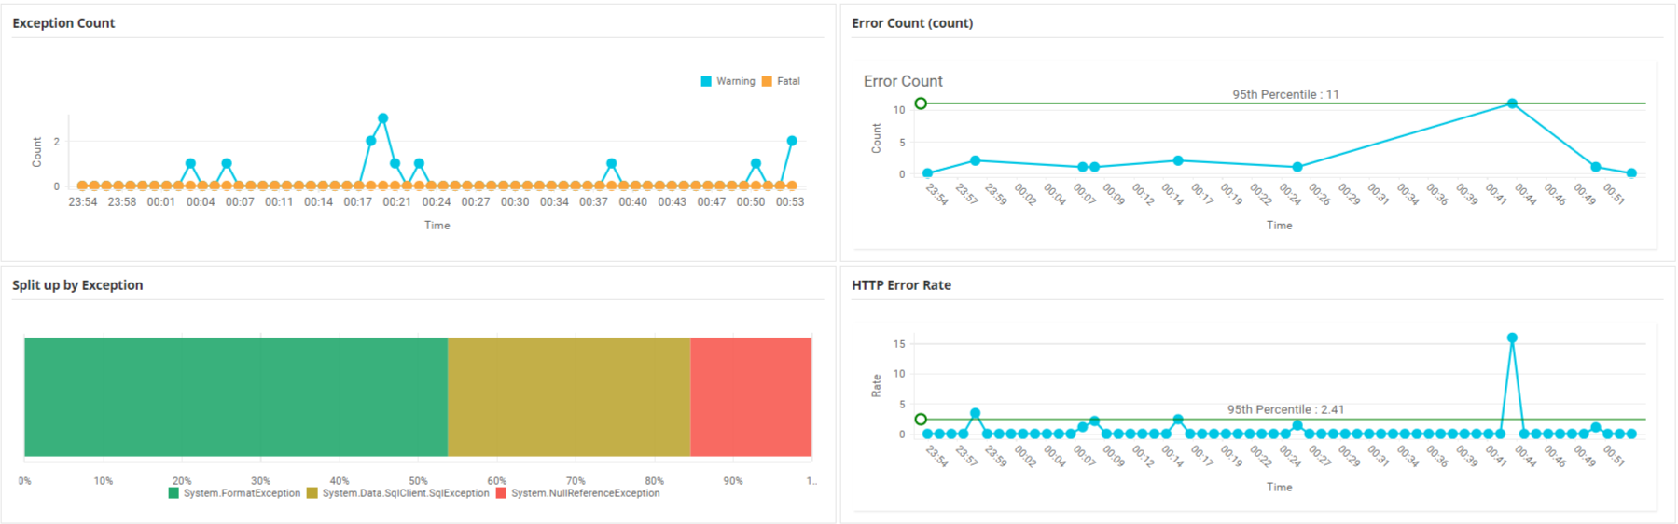1678x524 pixels.
Task: Click the 23:54 label on Exception Count axis
Action: (x=83, y=202)
